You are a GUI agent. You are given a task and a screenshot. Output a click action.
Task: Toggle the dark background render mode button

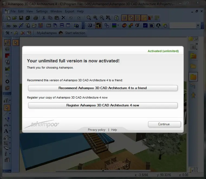99,25
